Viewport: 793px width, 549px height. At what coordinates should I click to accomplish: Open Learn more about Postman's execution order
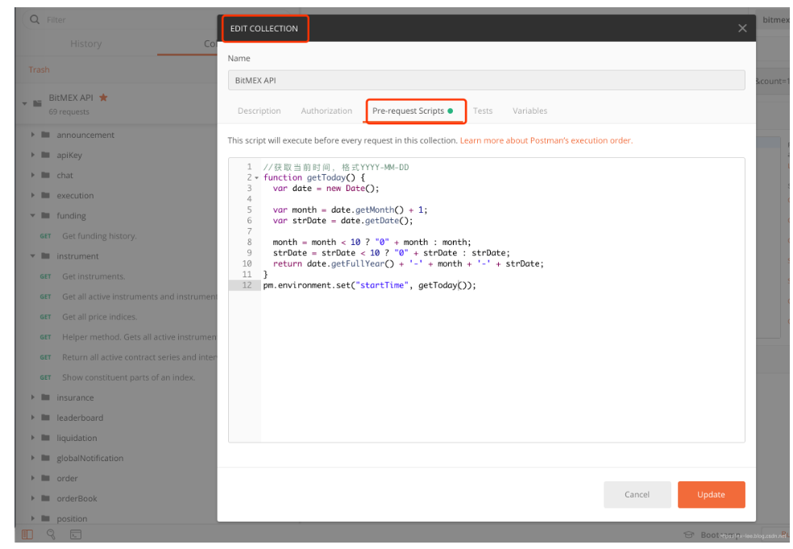(x=546, y=140)
